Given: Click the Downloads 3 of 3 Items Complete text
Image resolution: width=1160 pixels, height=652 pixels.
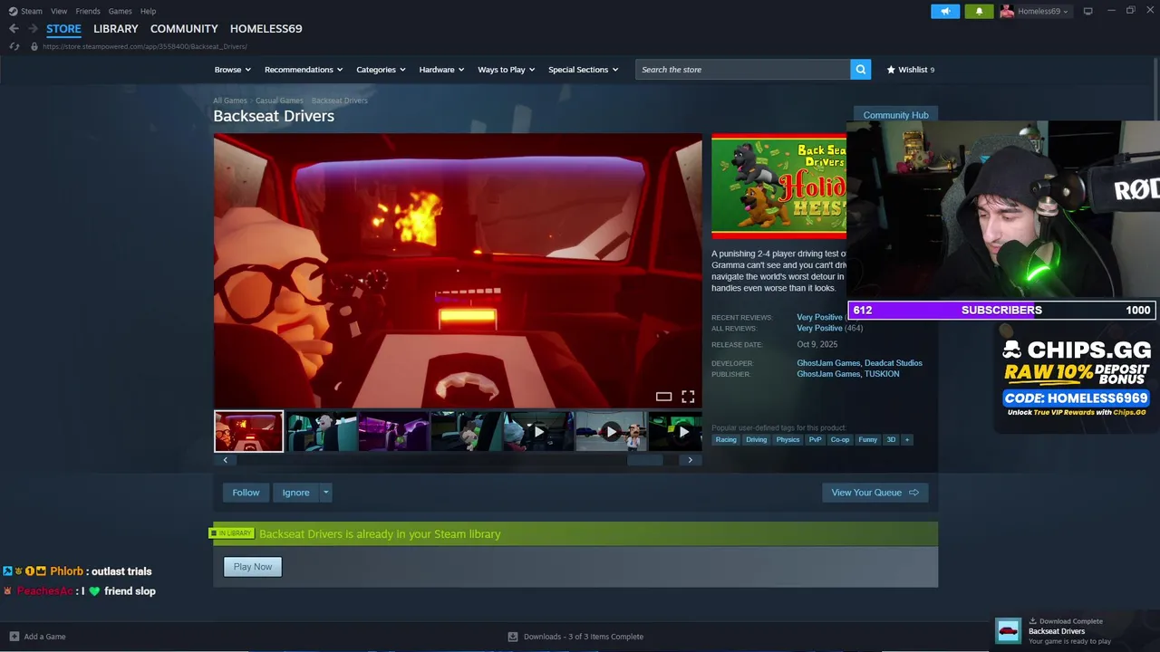Looking at the screenshot, I should point(584,637).
